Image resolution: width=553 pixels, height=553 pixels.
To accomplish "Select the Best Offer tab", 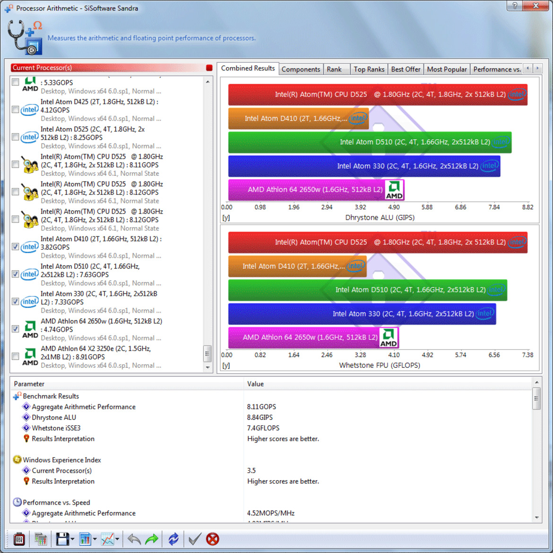I will [x=406, y=69].
